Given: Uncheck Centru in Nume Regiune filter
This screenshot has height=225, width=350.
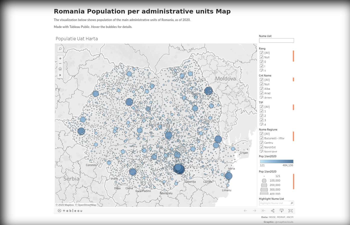Looking at the screenshot, I should [261, 143].
